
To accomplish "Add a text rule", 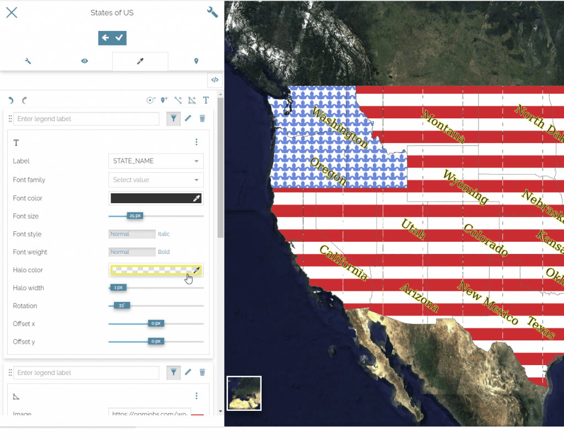I will coord(206,100).
